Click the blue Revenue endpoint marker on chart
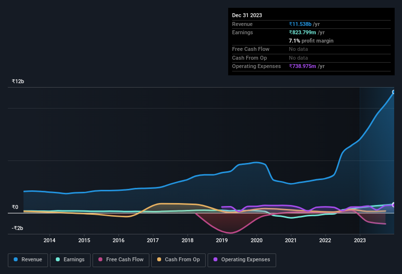 click(x=394, y=92)
